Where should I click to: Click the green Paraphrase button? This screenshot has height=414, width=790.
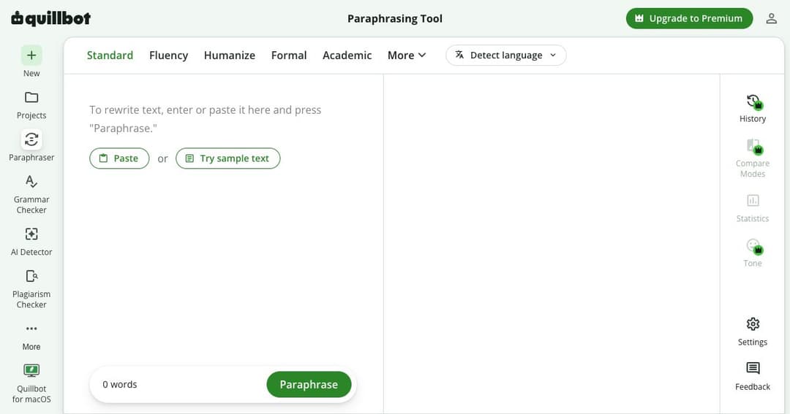click(309, 385)
